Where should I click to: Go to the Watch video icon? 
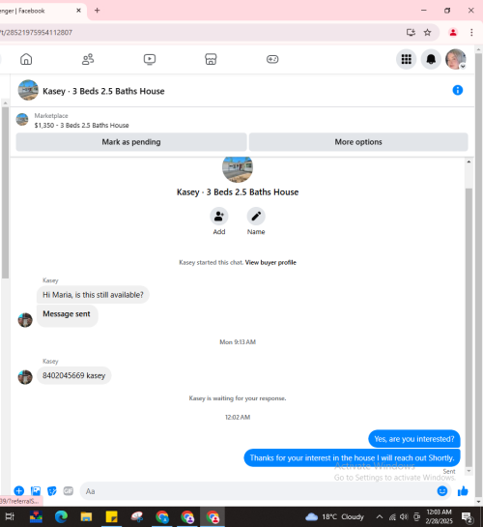click(150, 59)
